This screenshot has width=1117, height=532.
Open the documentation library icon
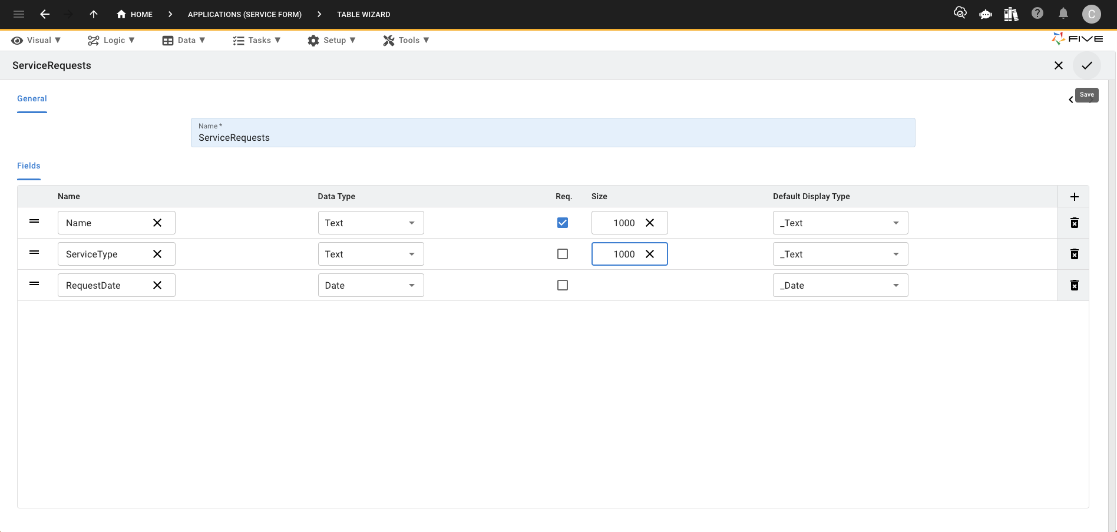(x=1011, y=14)
